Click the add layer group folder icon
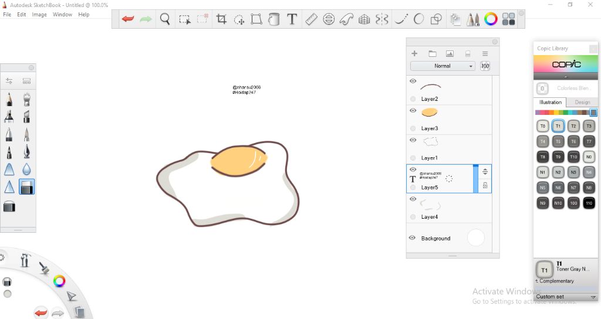 (433, 53)
